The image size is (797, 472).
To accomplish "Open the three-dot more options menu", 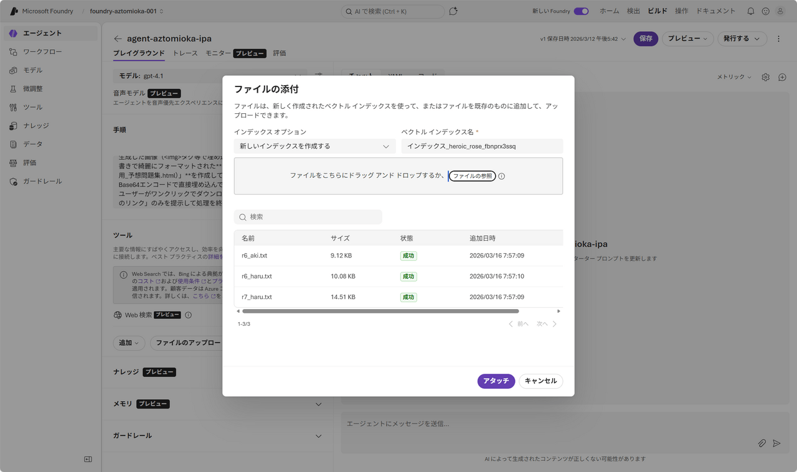I will (x=778, y=39).
